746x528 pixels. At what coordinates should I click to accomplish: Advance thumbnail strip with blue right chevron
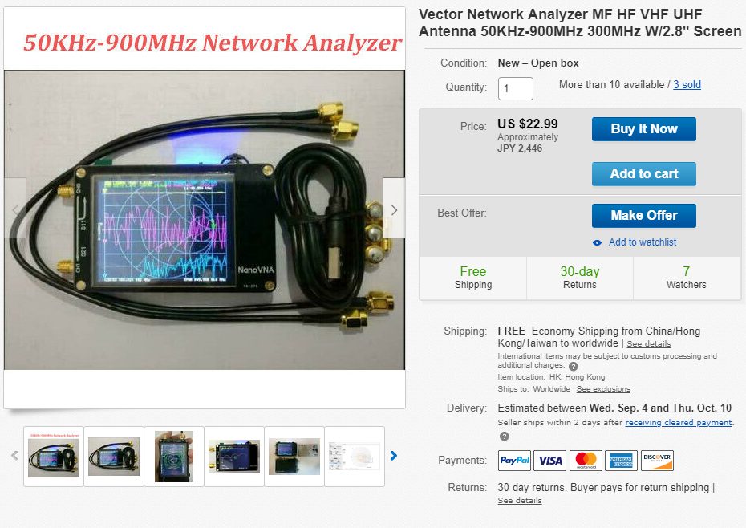tap(394, 456)
